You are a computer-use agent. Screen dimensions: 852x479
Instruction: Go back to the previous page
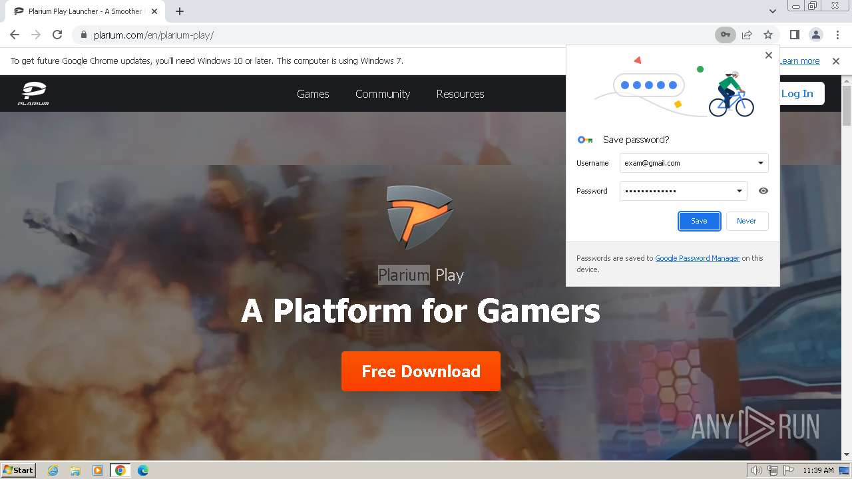coord(15,35)
